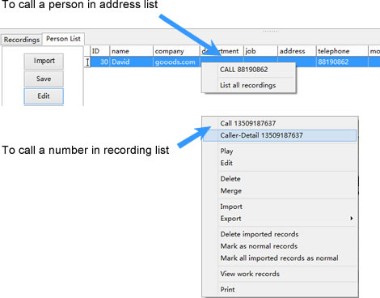This screenshot has width=380, height=298.
Task: Click the Import button in Person List
Action: point(44,61)
